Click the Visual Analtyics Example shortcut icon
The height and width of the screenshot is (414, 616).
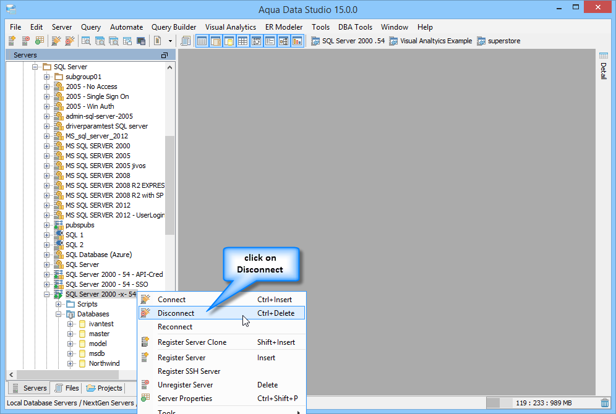pos(393,41)
